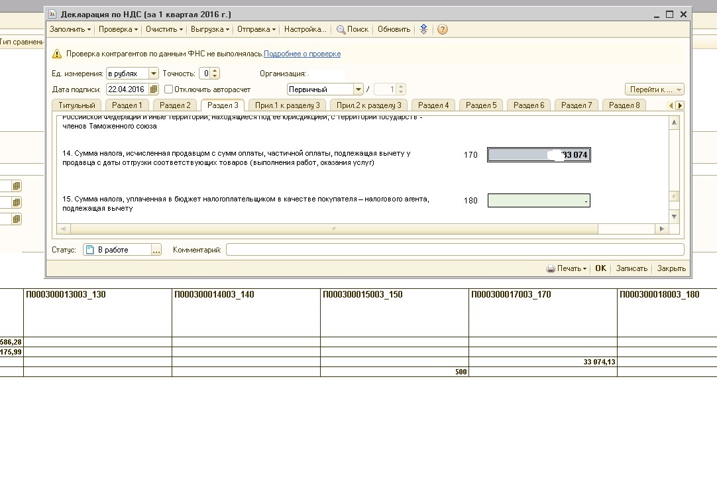Click the ellipsis button beside status field
The height and width of the screenshot is (495, 717).
pyautogui.click(x=156, y=250)
